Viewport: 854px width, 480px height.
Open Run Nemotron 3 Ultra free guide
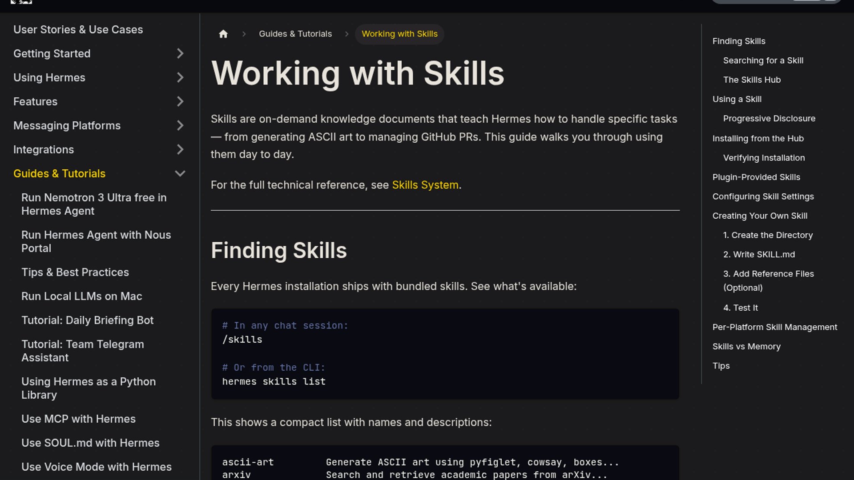click(x=94, y=204)
